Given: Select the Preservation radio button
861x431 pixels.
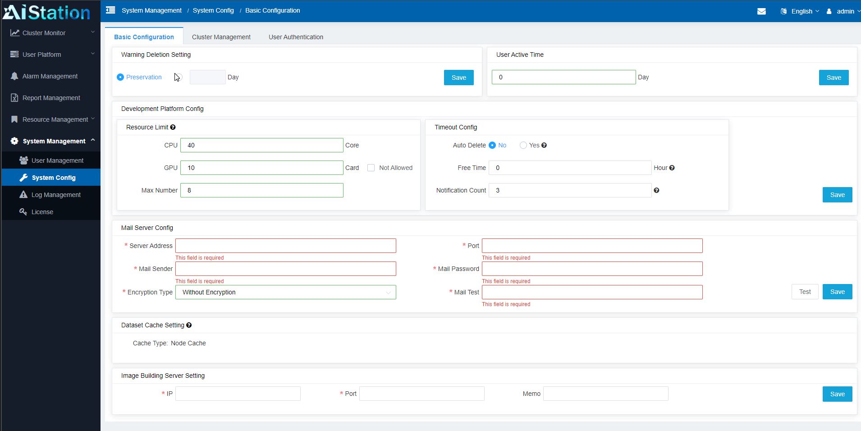Looking at the screenshot, I should [120, 77].
